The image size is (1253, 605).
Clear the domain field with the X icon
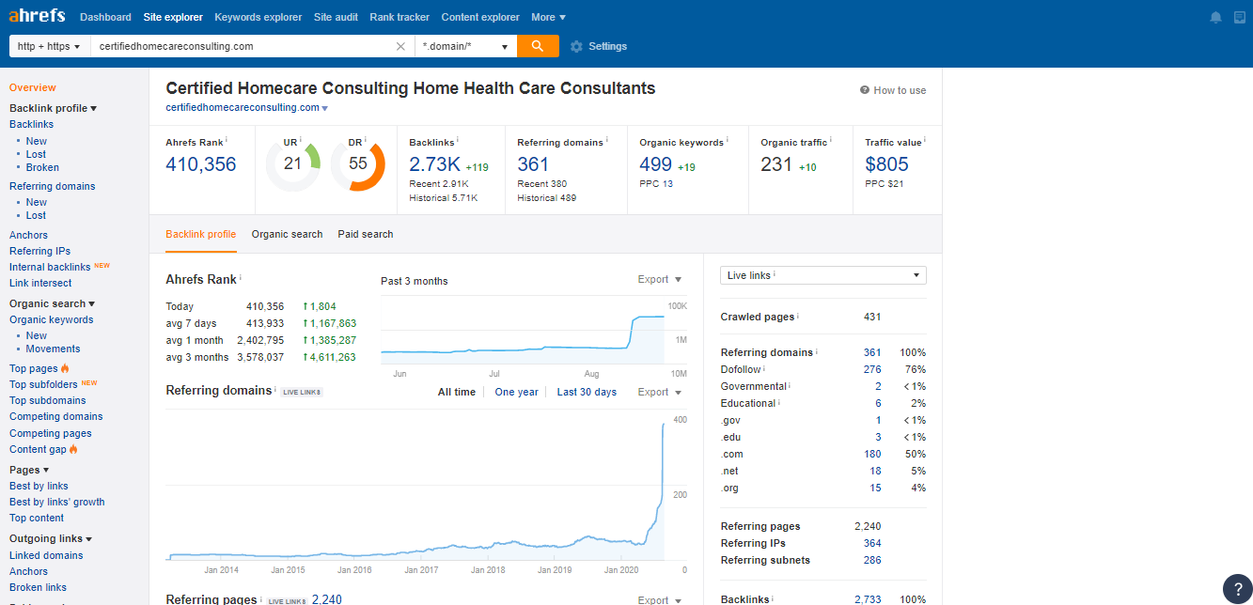click(x=400, y=46)
